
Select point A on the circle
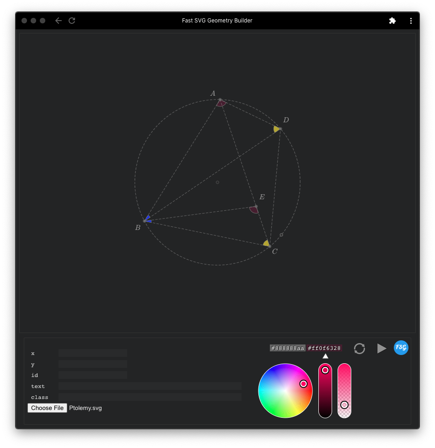coord(220,100)
